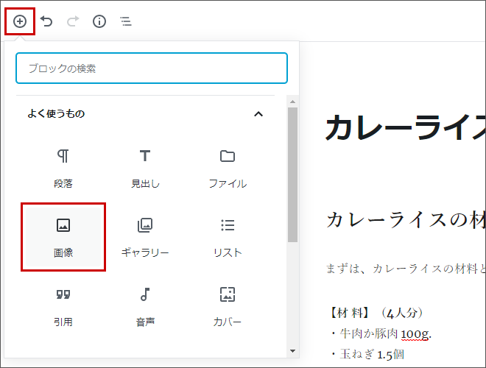Click scrollbar down arrow in block list
Viewport: 486px width, 368px height.
point(292,351)
